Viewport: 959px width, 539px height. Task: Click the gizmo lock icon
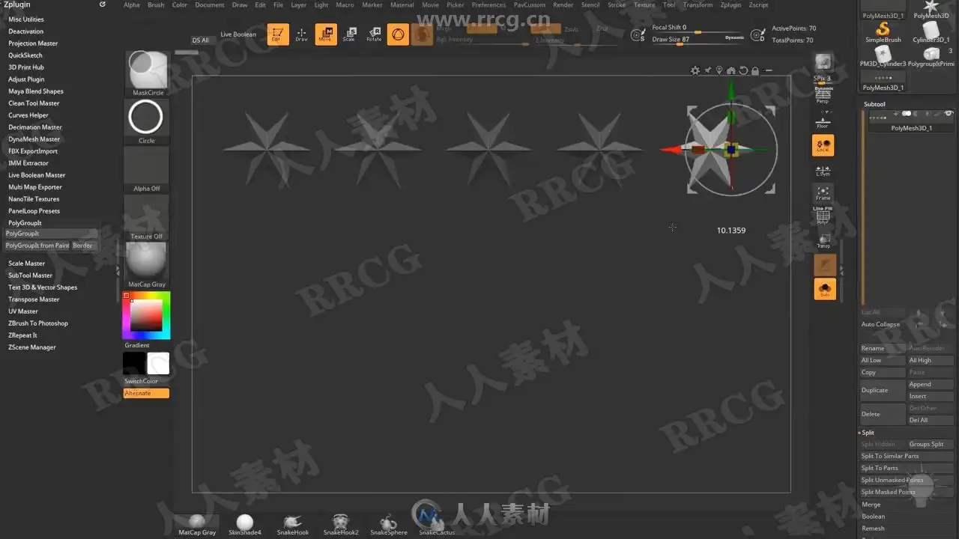[x=755, y=70]
